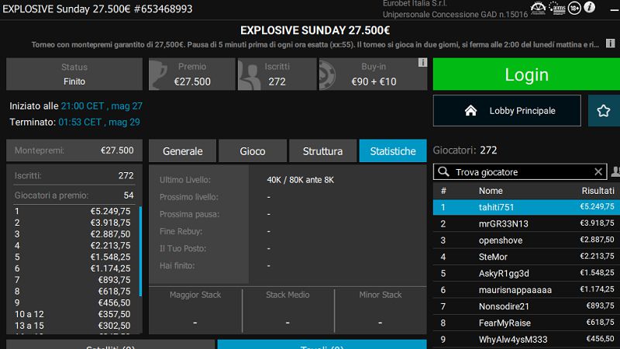Click the Premio €27.500 panel
Screen dimensions: 620x349
pyautogui.click(x=192, y=74)
